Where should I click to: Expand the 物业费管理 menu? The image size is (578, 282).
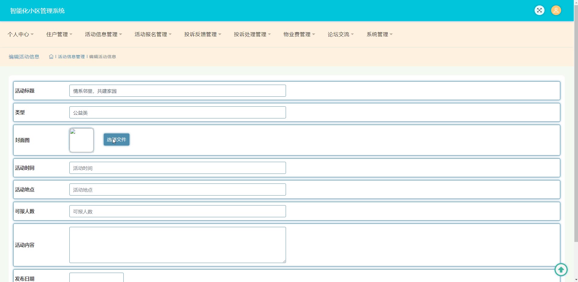click(299, 34)
